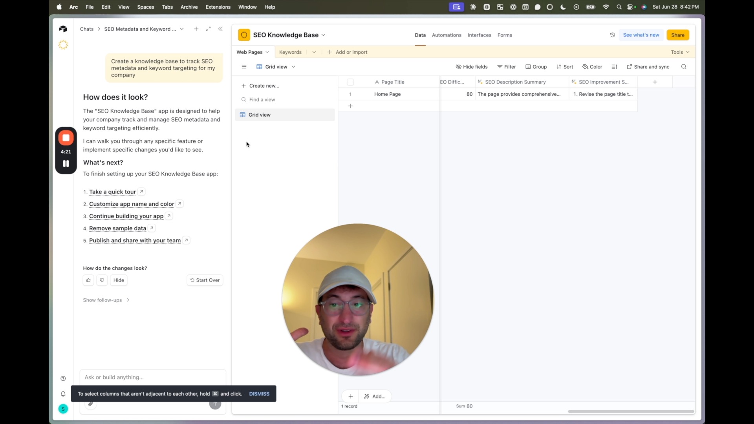Switch to the Automations tab
Screen dimensions: 754x424
pyautogui.click(x=447, y=35)
